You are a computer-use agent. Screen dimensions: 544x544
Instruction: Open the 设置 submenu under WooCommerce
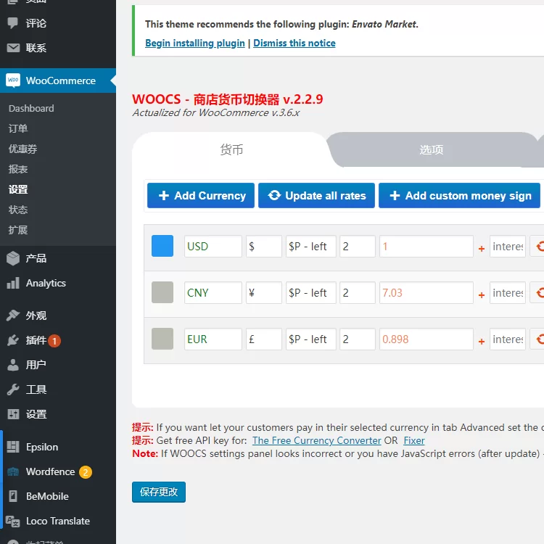tap(18, 189)
